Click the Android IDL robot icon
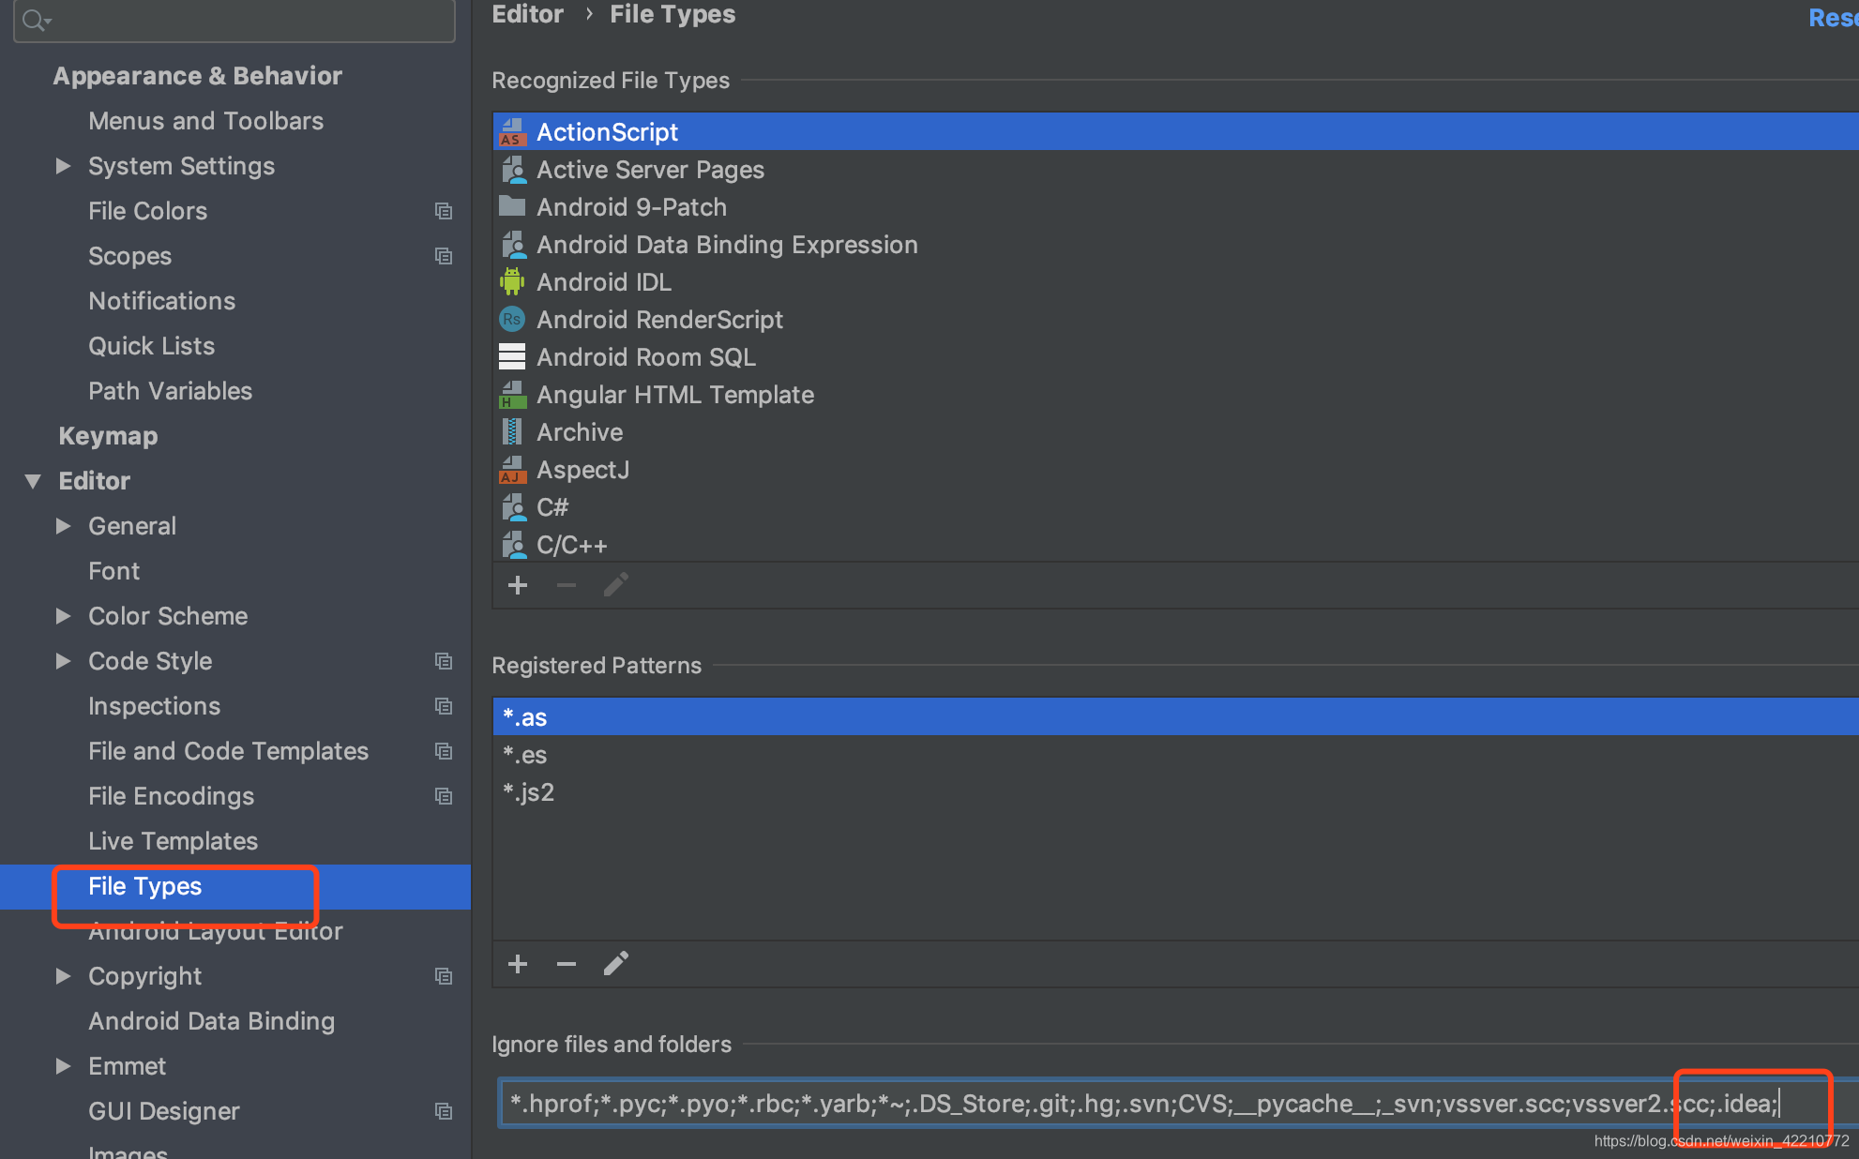This screenshot has width=1859, height=1159. coord(511,281)
